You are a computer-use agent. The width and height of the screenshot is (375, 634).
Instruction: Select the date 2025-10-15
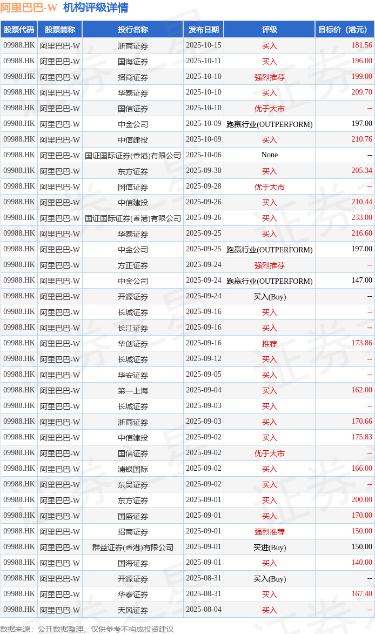click(204, 45)
